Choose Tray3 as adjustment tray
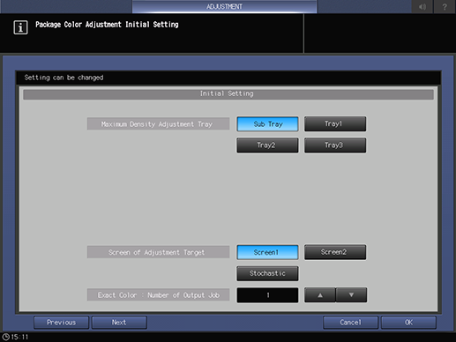 [335, 145]
